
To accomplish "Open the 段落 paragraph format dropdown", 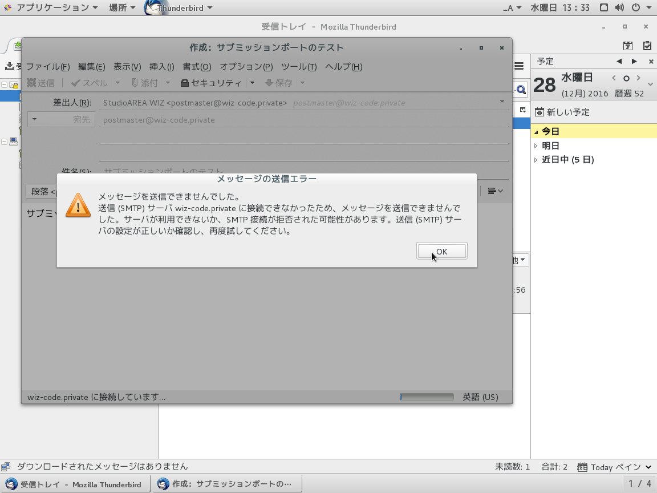I will tap(42, 192).
